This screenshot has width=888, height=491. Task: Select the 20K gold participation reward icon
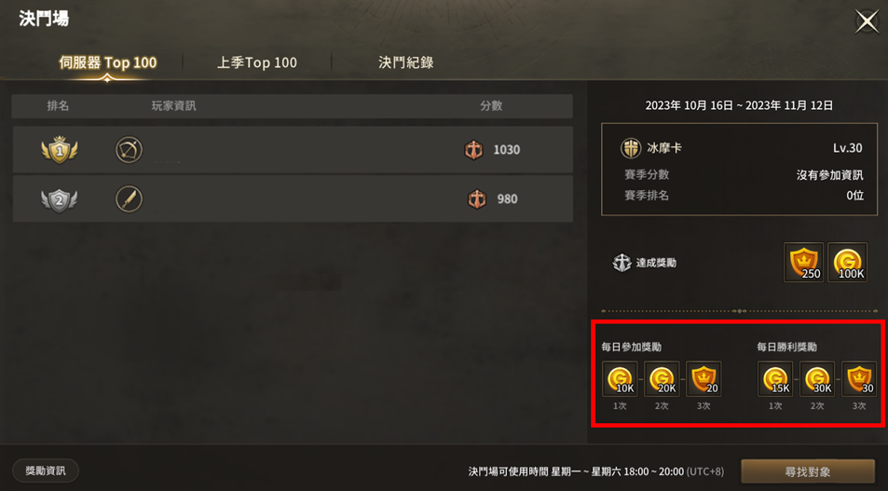(662, 379)
